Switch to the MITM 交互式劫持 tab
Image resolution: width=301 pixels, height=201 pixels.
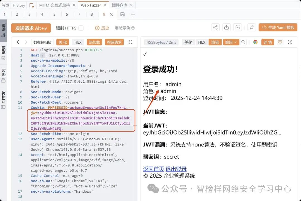[x=55, y=5]
